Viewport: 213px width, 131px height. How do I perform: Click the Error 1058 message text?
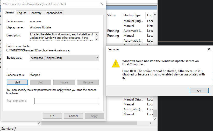coord(164,74)
